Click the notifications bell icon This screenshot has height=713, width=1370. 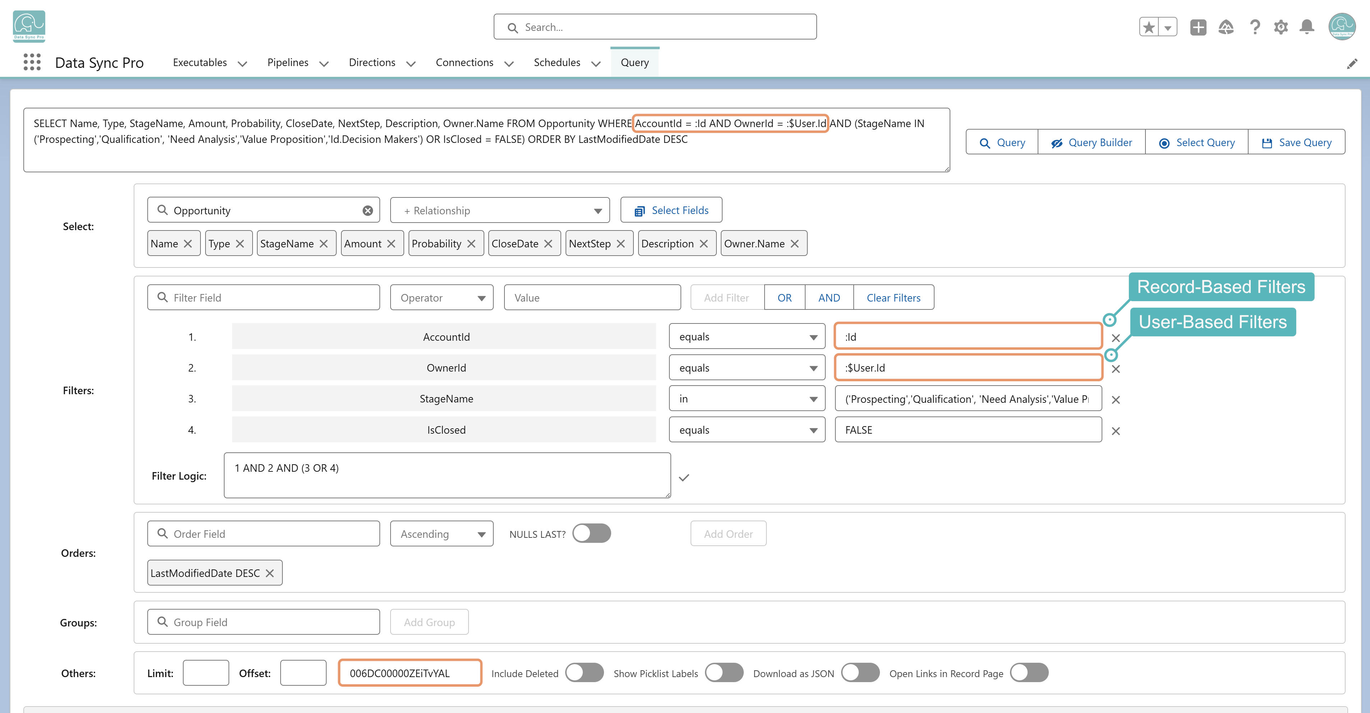tap(1307, 27)
